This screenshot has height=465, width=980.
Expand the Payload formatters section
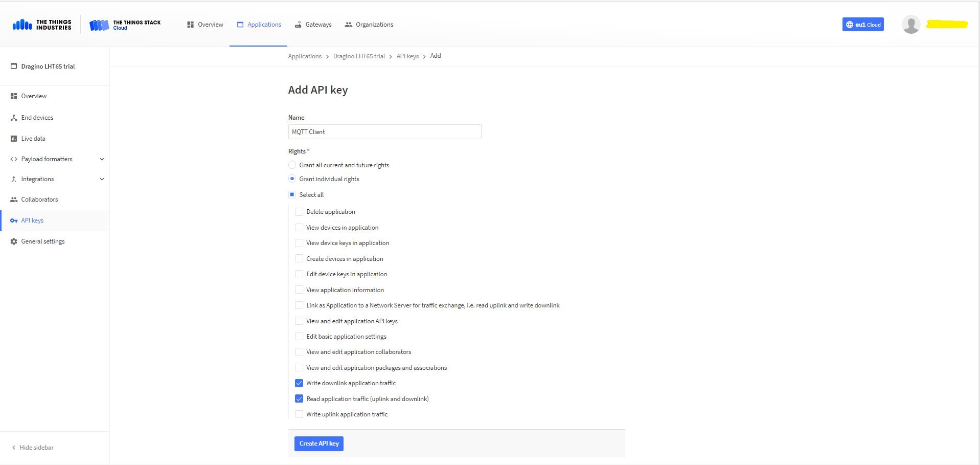(x=102, y=159)
